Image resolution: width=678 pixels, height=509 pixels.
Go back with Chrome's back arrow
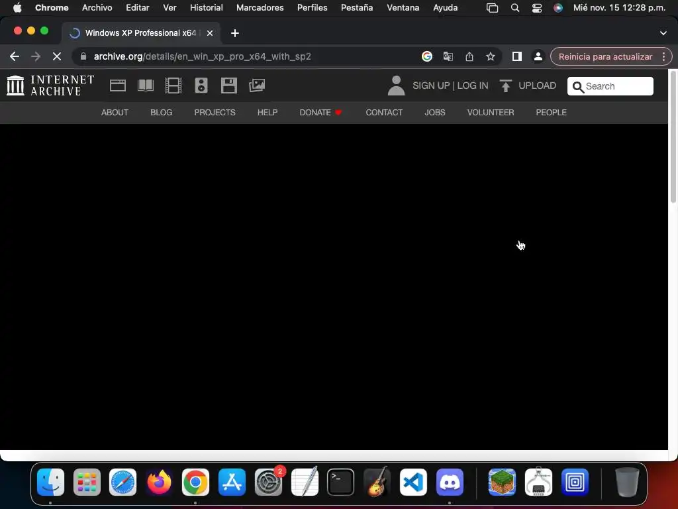coord(15,56)
